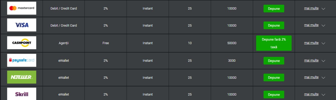Click the Mastercard logo
The height and width of the screenshot is (100, 336).
point(22,8)
